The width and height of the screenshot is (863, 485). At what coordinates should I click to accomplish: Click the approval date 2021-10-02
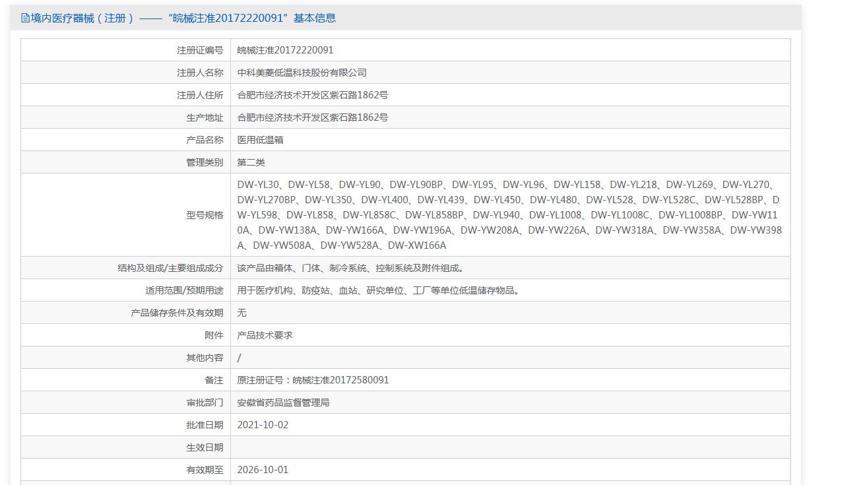263,425
